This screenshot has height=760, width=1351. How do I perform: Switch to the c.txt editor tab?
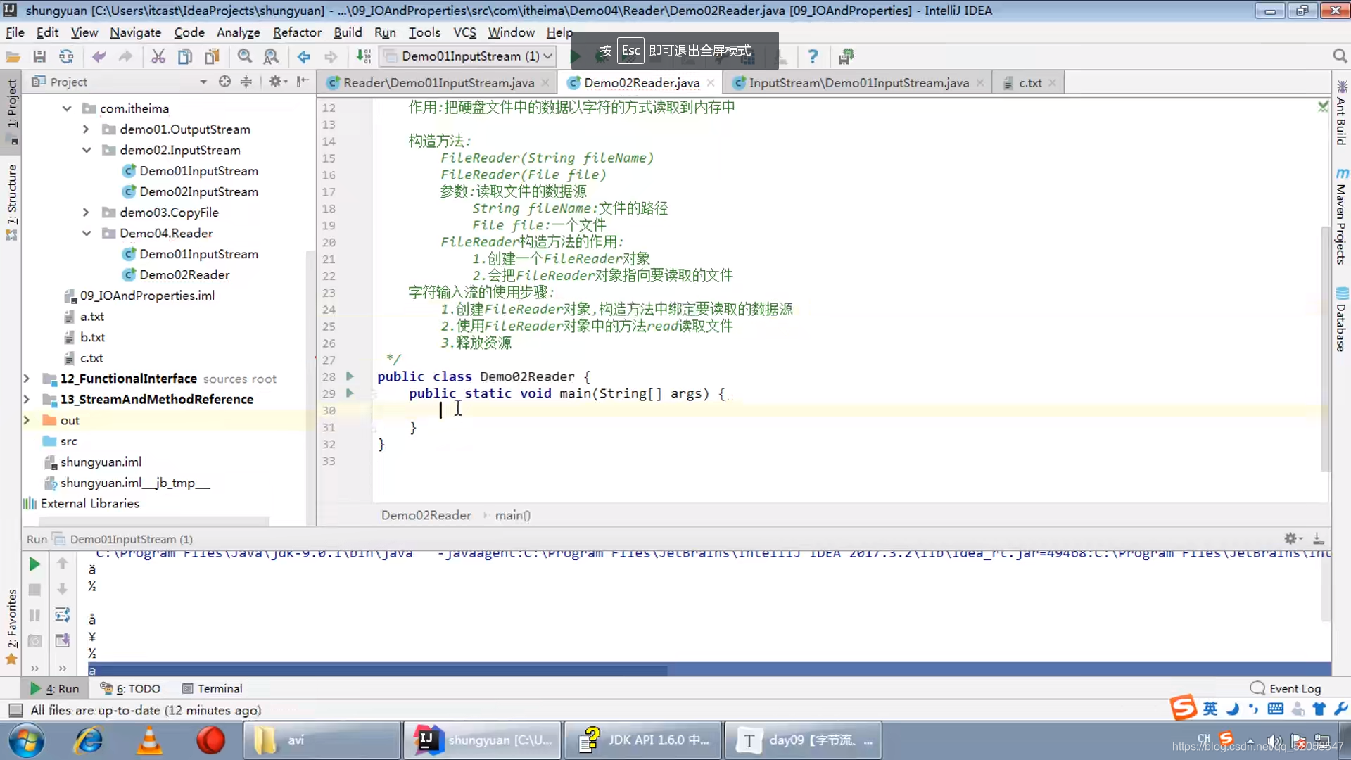(1029, 83)
